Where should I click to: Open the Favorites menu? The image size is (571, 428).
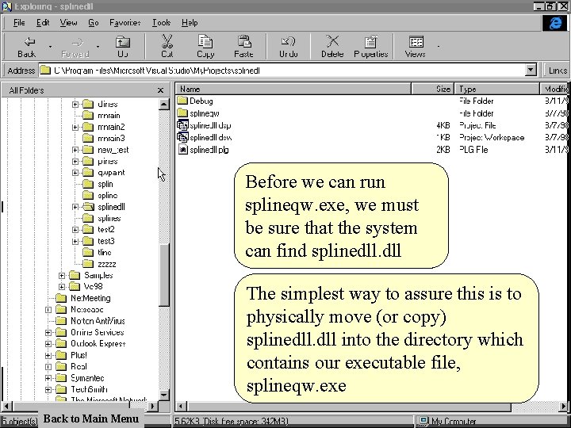tap(125, 23)
